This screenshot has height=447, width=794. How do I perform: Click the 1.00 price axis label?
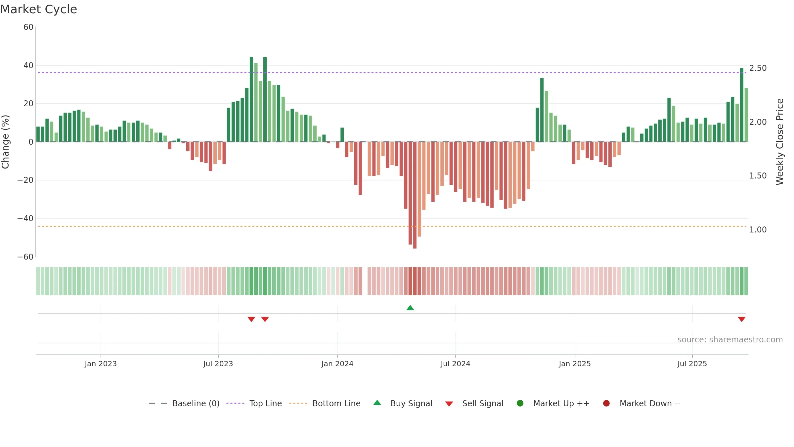758,230
